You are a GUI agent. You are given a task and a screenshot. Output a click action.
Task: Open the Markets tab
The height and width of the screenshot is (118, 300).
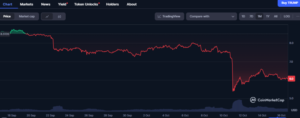[x=26, y=4]
